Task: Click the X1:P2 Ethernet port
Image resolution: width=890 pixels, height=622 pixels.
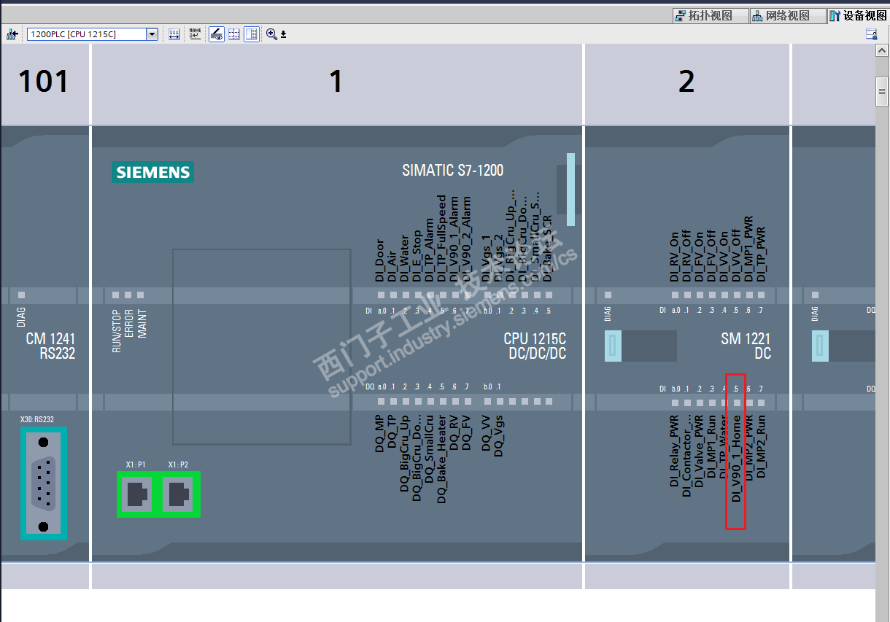Action: tap(179, 494)
